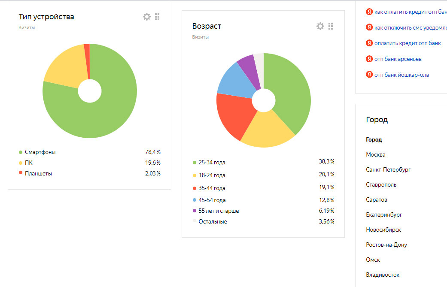Click Yandex icon beside 'как оплатить кредит отп' query
This screenshot has width=447, height=287.
[369, 12]
